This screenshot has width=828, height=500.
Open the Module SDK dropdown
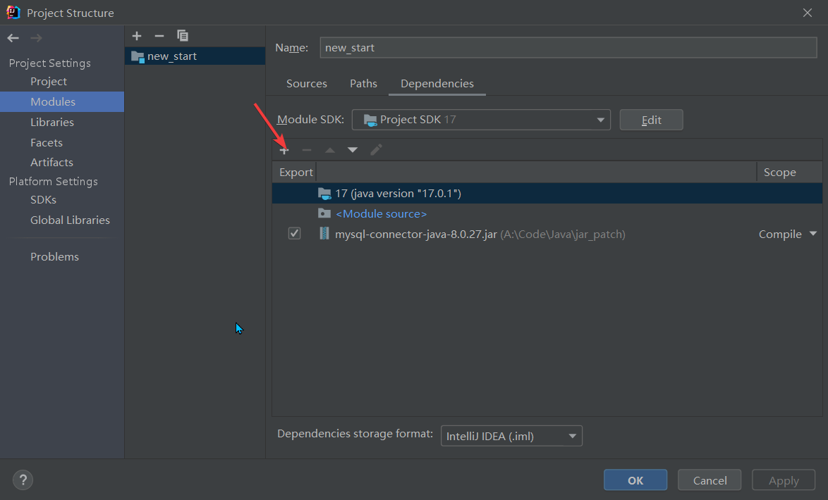tap(481, 120)
